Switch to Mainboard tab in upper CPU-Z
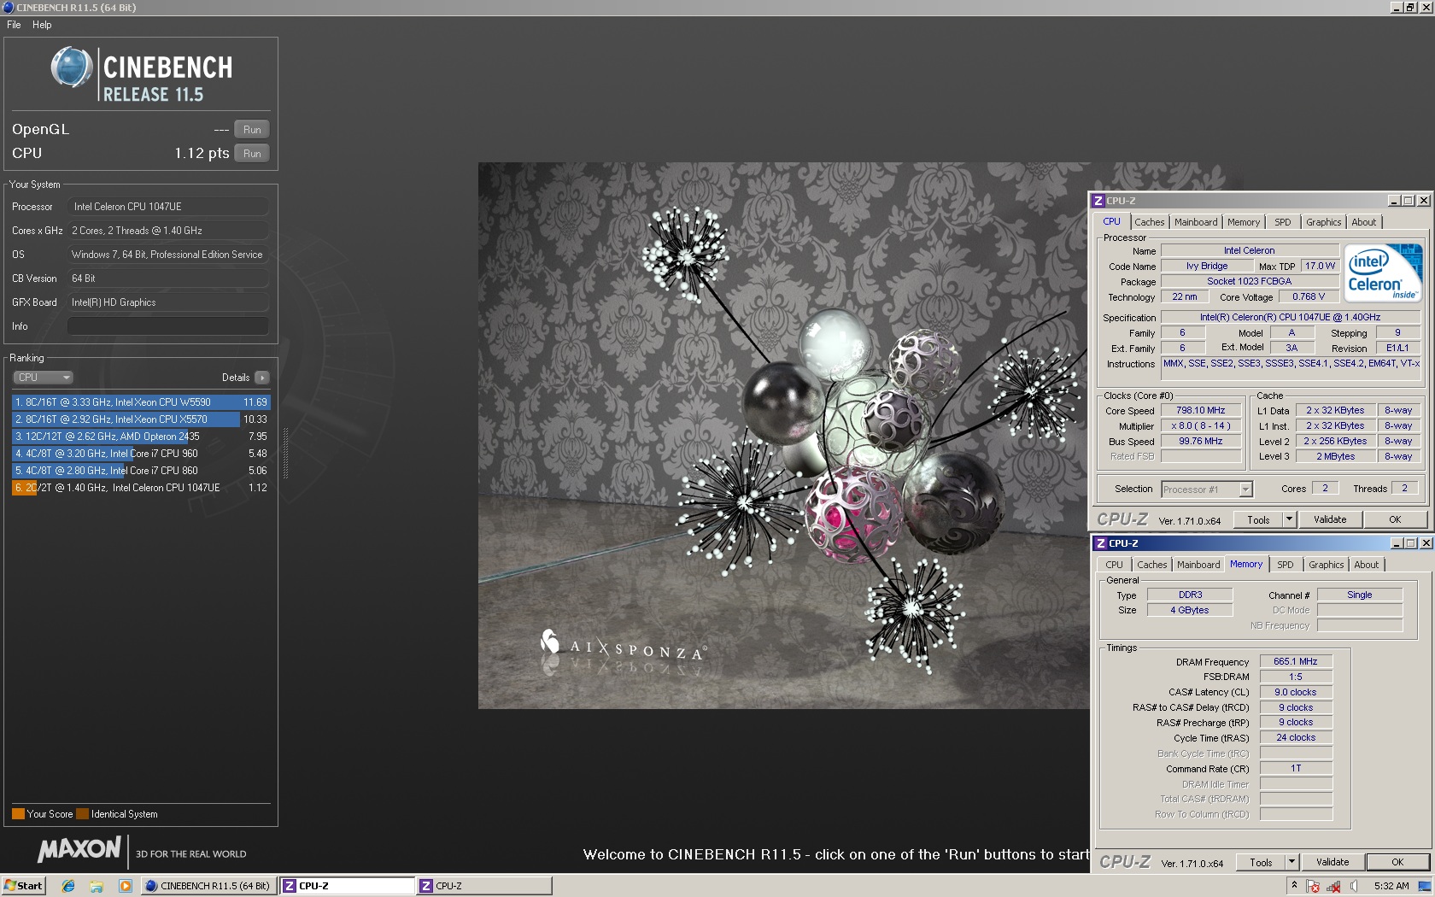The image size is (1435, 897). tap(1196, 222)
